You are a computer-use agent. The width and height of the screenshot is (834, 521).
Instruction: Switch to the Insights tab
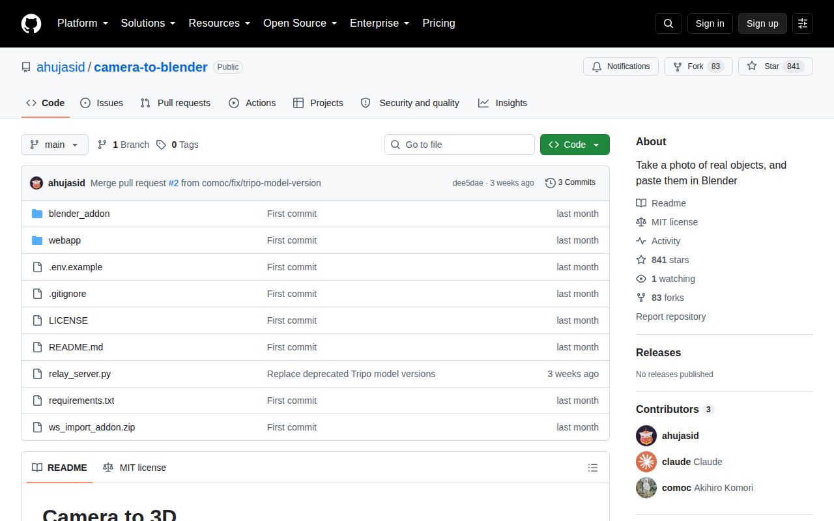point(502,103)
